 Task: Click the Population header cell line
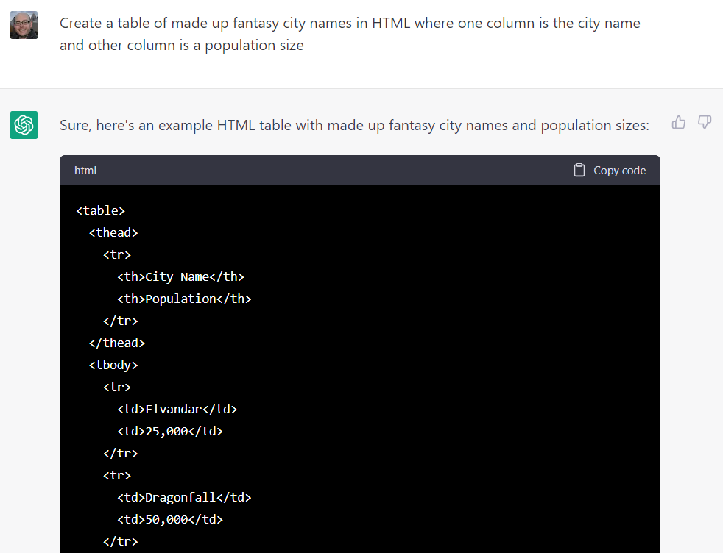pos(184,299)
